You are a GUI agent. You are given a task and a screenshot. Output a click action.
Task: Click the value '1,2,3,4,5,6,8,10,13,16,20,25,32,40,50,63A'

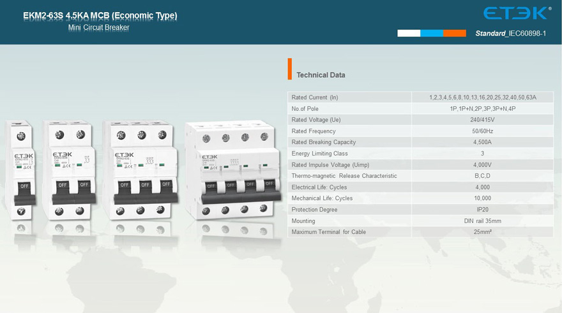click(482, 98)
